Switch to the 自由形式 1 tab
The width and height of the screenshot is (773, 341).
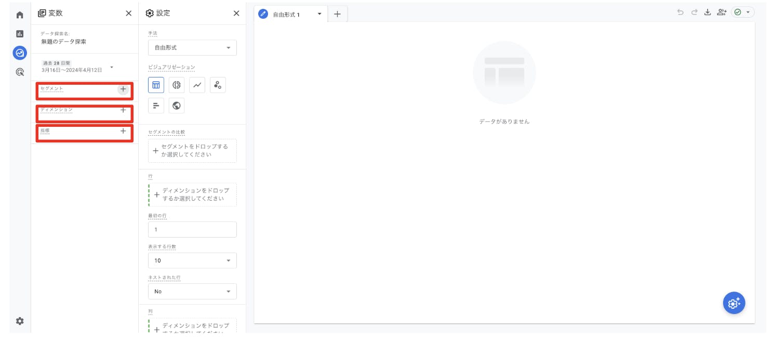click(x=286, y=15)
